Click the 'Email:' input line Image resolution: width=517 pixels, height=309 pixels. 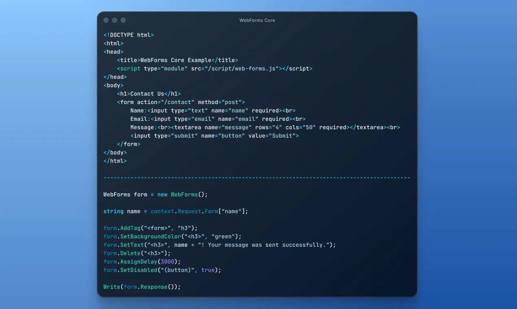[x=218, y=119]
